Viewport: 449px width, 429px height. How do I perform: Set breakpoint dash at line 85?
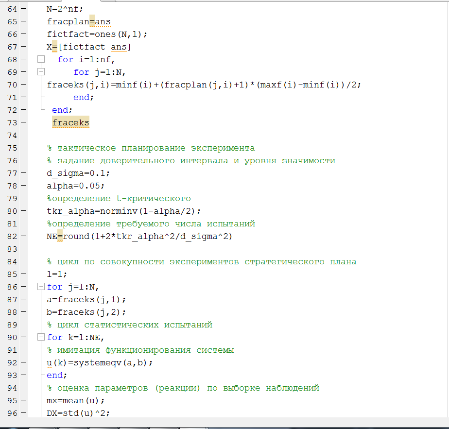[x=23, y=274]
